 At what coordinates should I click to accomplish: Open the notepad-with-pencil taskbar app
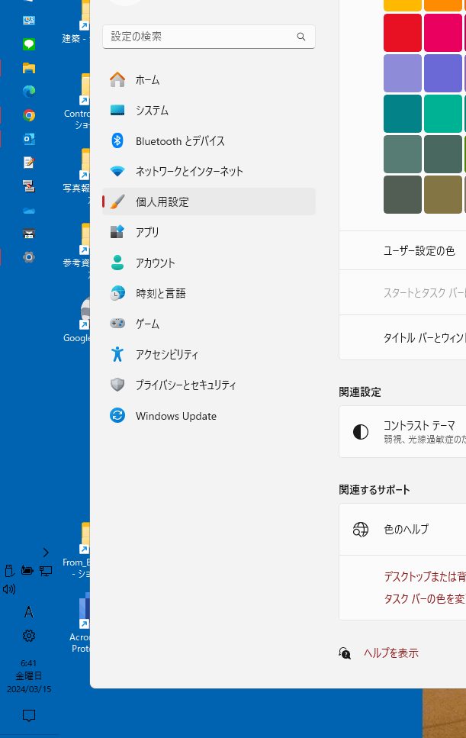pyautogui.click(x=29, y=163)
